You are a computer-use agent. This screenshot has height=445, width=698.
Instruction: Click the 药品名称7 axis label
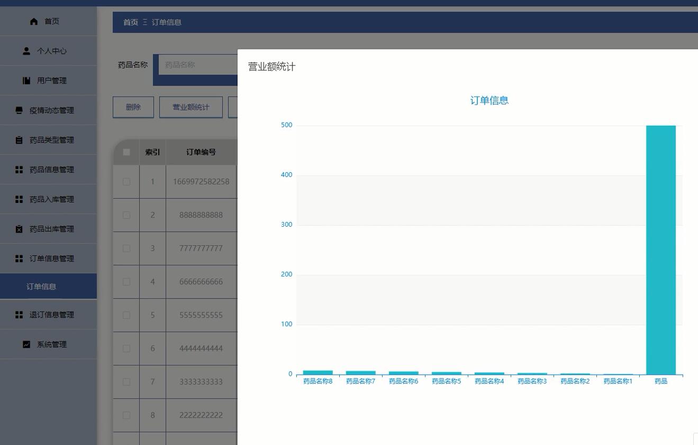coord(361,381)
